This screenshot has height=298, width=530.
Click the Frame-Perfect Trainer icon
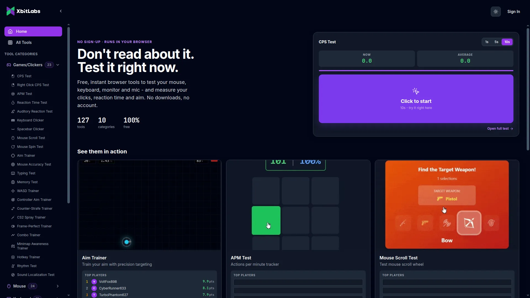coord(13,226)
